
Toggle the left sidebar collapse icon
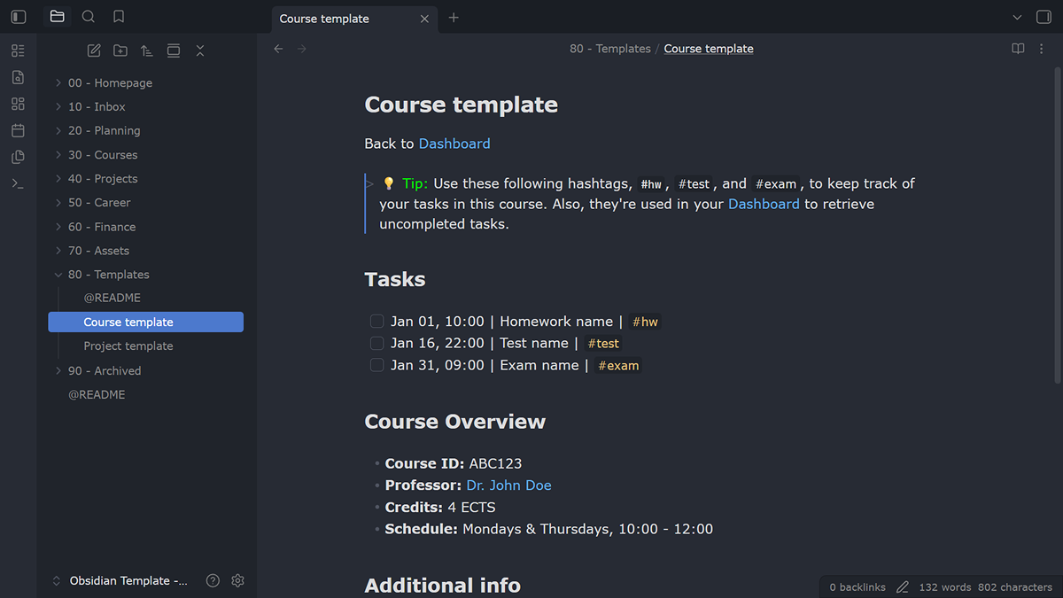[19, 17]
